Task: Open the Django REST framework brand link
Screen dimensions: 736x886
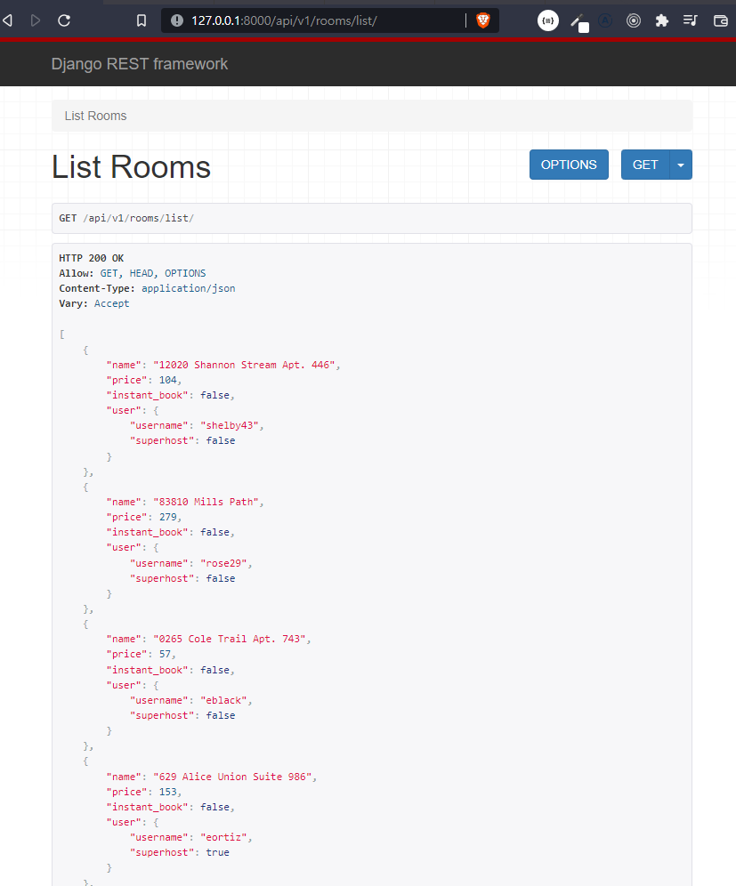Action: 140,64
